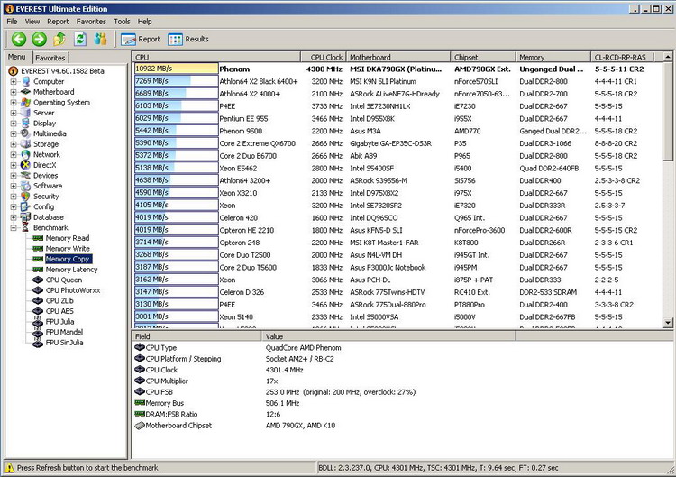
Task: Click the Devices icon in tree
Action: [x=25, y=176]
